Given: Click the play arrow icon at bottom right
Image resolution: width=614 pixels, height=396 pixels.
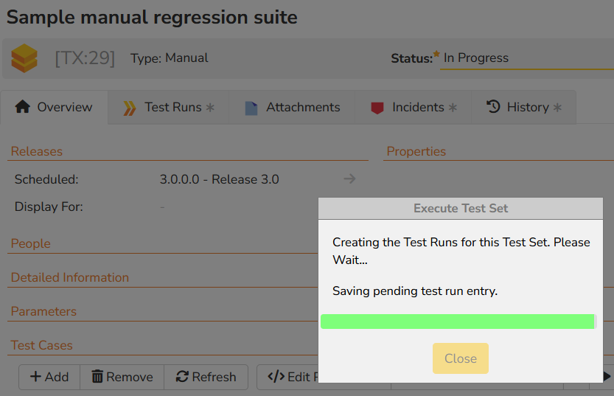Looking at the screenshot, I should coord(607,377).
